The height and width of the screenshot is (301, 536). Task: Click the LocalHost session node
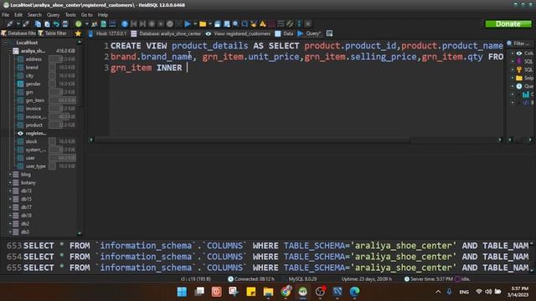click(27, 43)
